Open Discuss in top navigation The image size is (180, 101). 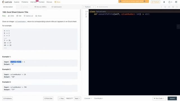(x=49, y=2)
